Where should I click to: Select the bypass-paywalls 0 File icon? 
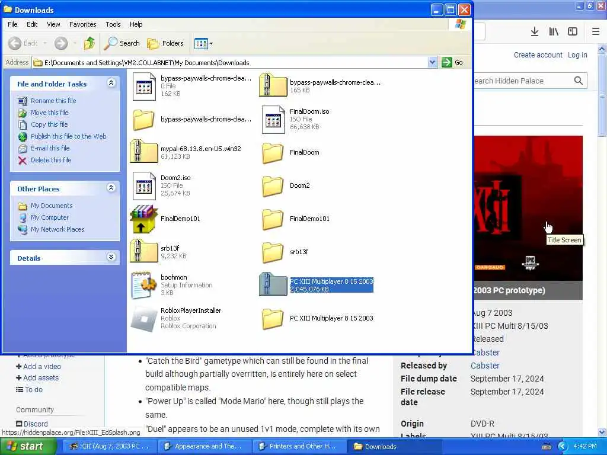(144, 86)
